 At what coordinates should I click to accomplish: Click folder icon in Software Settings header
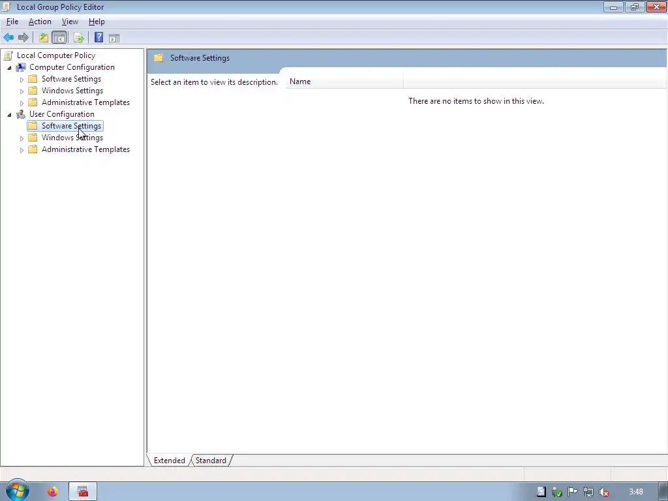[x=159, y=58]
